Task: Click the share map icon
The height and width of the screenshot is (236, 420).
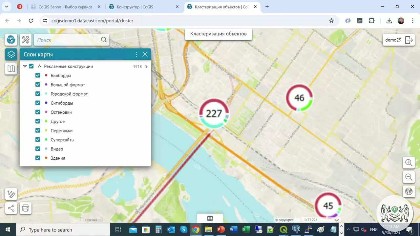Action: (x=11, y=208)
